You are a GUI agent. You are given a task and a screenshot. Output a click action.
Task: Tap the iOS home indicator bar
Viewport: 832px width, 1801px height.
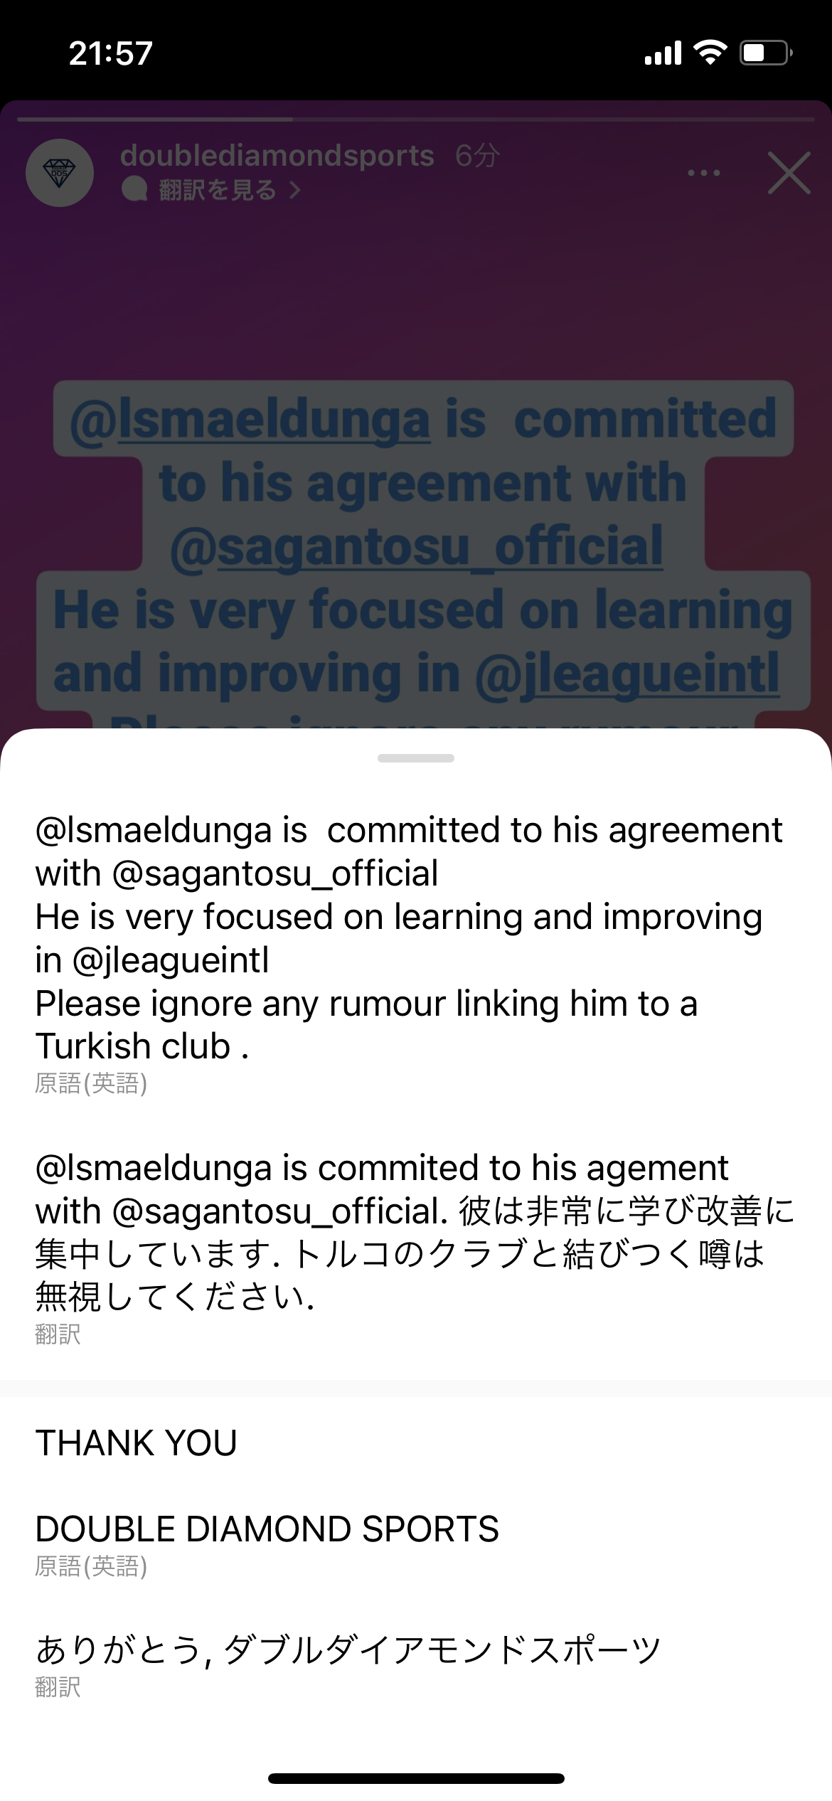[x=416, y=1778]
